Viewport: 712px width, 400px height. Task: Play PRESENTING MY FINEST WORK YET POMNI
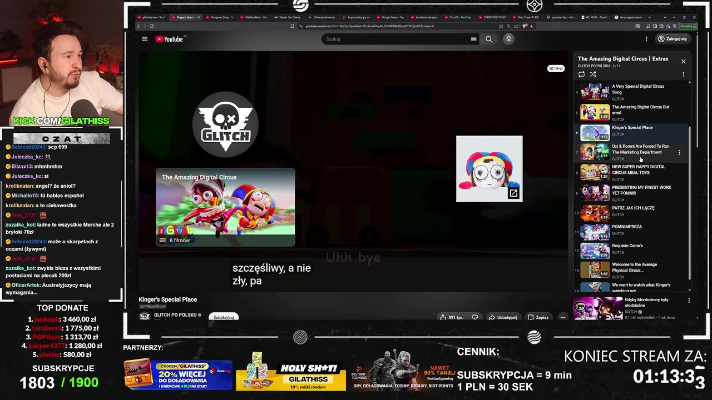click(631, 193)
